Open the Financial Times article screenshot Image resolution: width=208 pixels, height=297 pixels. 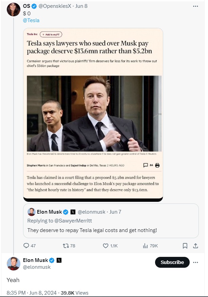click(93, 114)
